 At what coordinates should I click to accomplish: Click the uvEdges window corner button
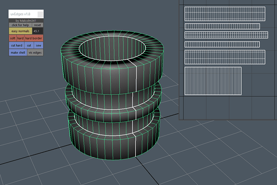(41, 14)
